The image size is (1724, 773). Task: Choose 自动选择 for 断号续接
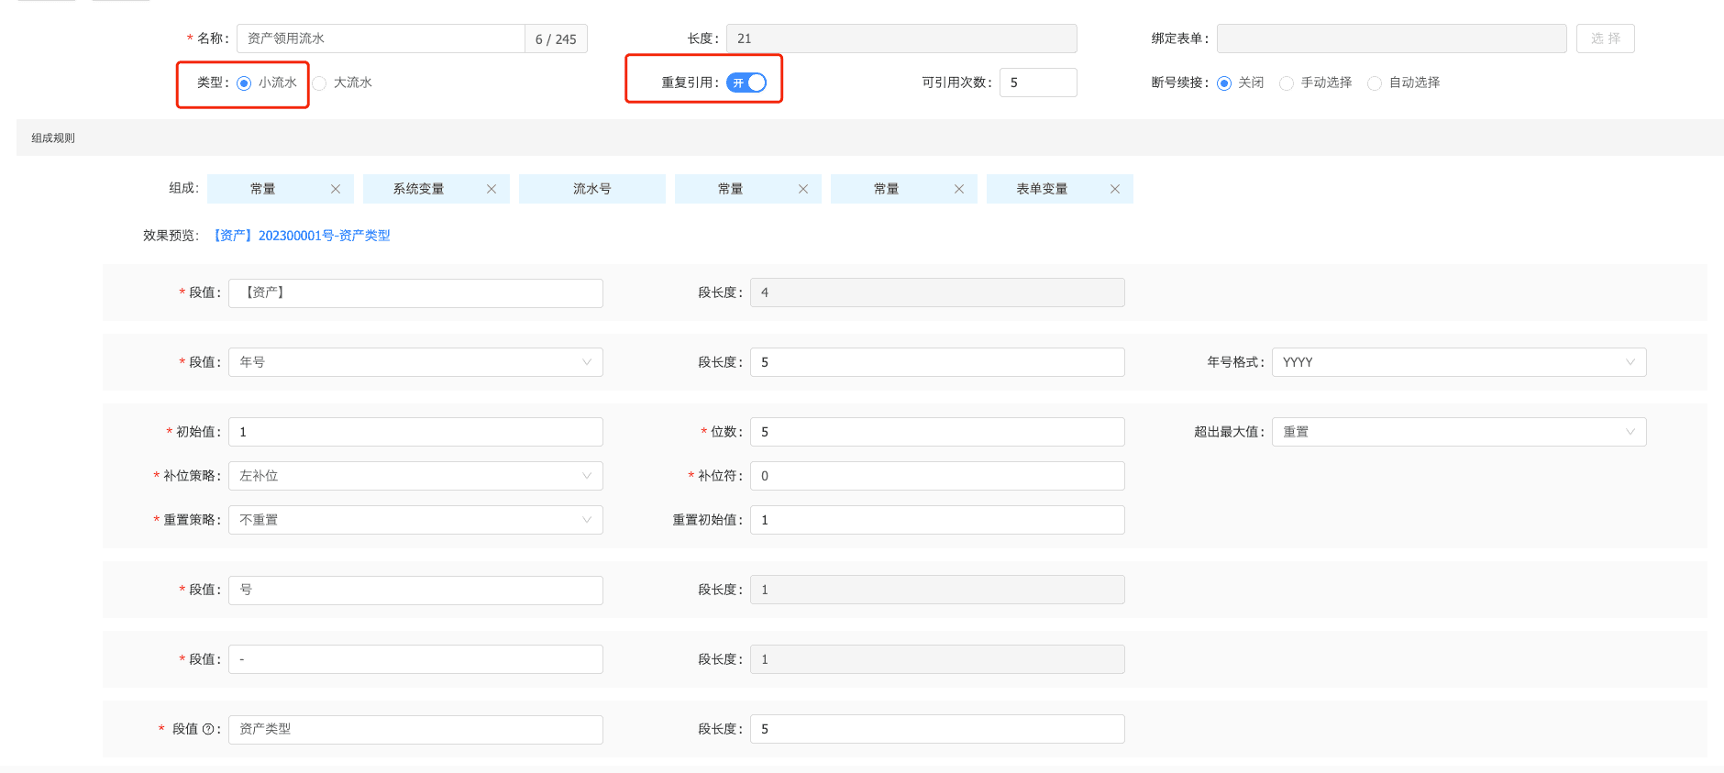[1375, 83]
